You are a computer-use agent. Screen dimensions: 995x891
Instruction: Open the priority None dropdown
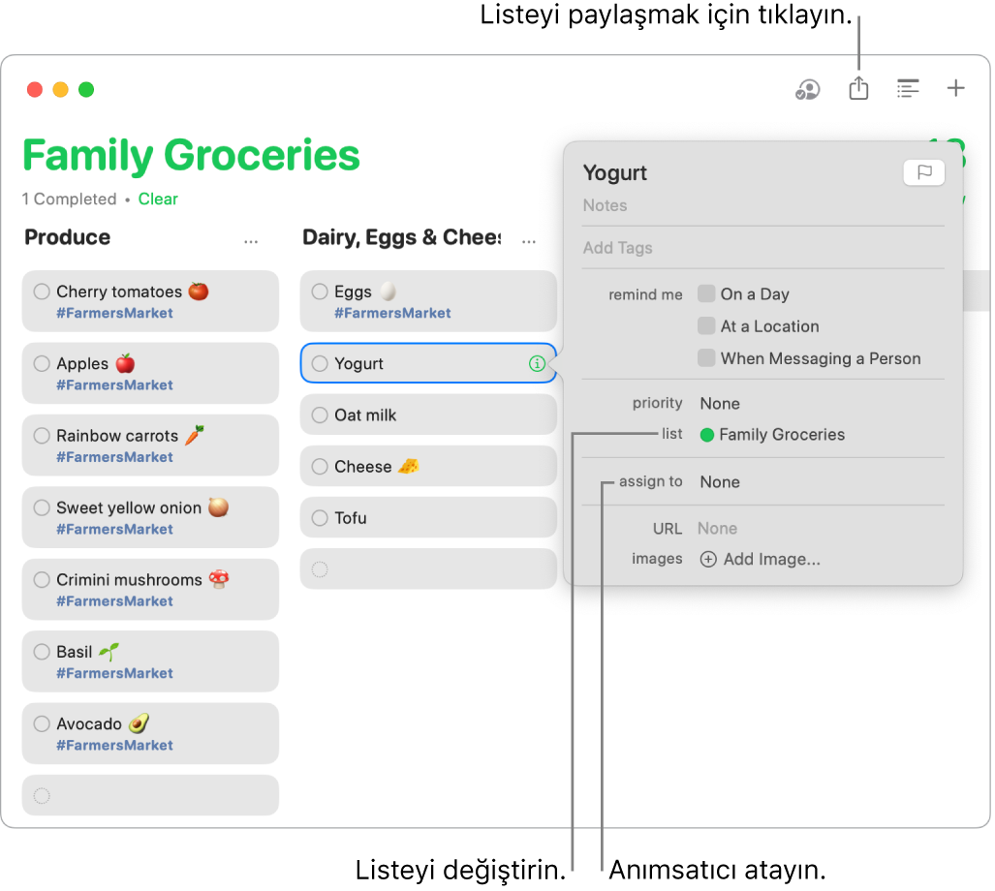pyautogui.click(x=720, y=404)
